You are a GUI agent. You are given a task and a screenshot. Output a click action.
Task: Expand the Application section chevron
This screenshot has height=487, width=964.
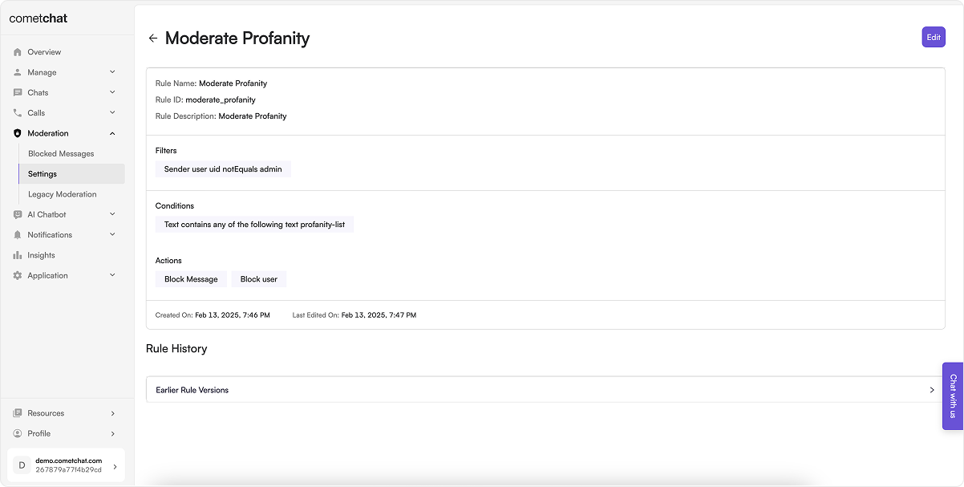click(112, 275)
